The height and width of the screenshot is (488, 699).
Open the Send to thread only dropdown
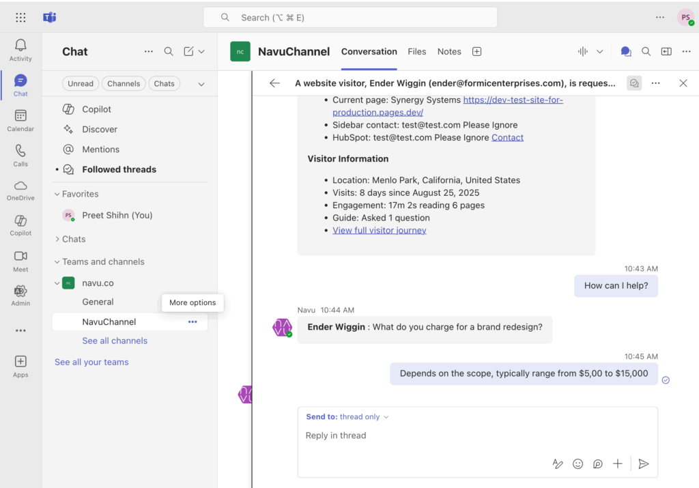tap(347, 417)
